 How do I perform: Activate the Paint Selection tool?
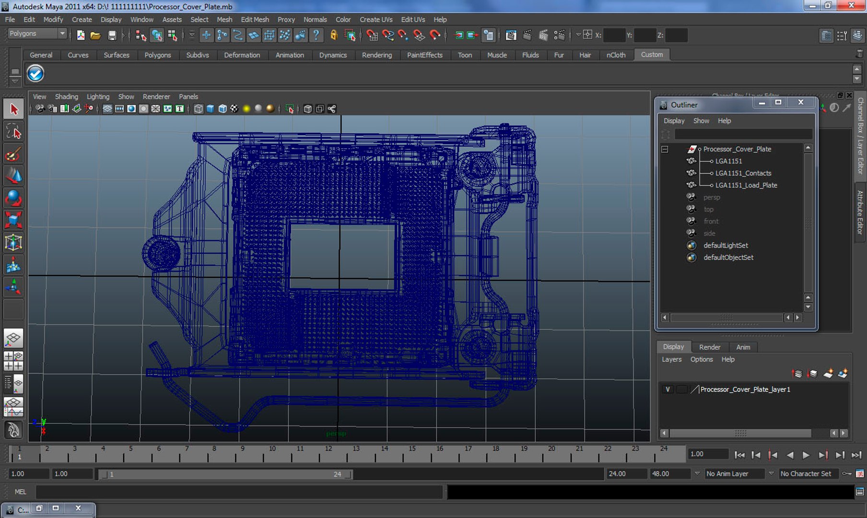[13, 154]
